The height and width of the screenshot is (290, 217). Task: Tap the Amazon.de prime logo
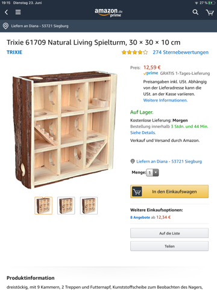pos(108,12)
